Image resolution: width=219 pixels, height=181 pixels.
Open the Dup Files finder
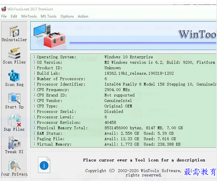tap(14, 123)
